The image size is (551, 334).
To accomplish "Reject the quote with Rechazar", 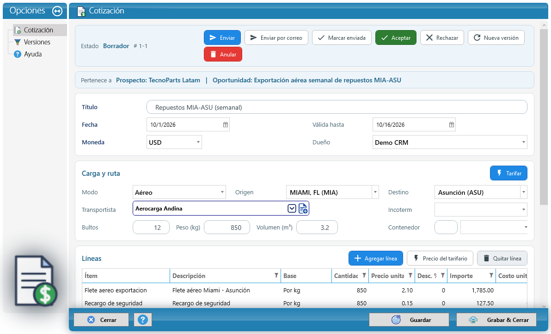I will click(x=442, y=37).
